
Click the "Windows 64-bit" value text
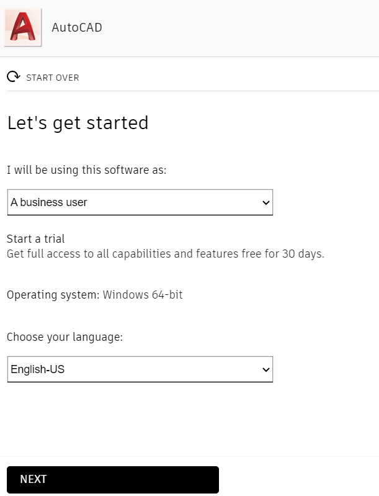[143, 295]
